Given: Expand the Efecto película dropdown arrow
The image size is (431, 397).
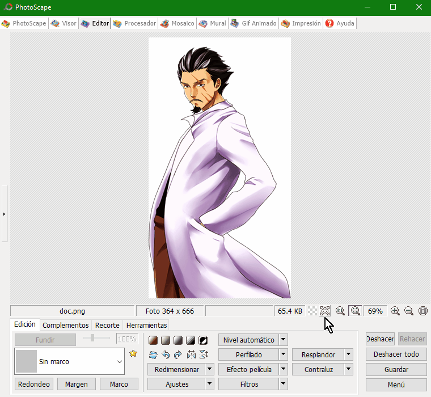Looking at the screenshot, I should [284, 369].
